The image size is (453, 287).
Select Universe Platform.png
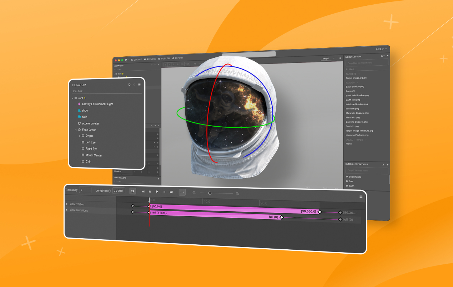tap(357, 135)
